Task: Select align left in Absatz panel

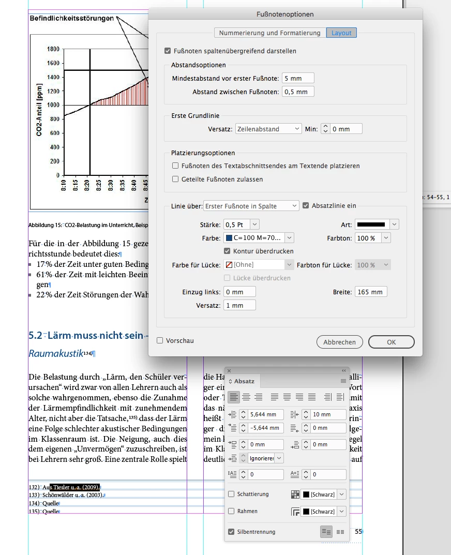Action: tap(234, 397)
